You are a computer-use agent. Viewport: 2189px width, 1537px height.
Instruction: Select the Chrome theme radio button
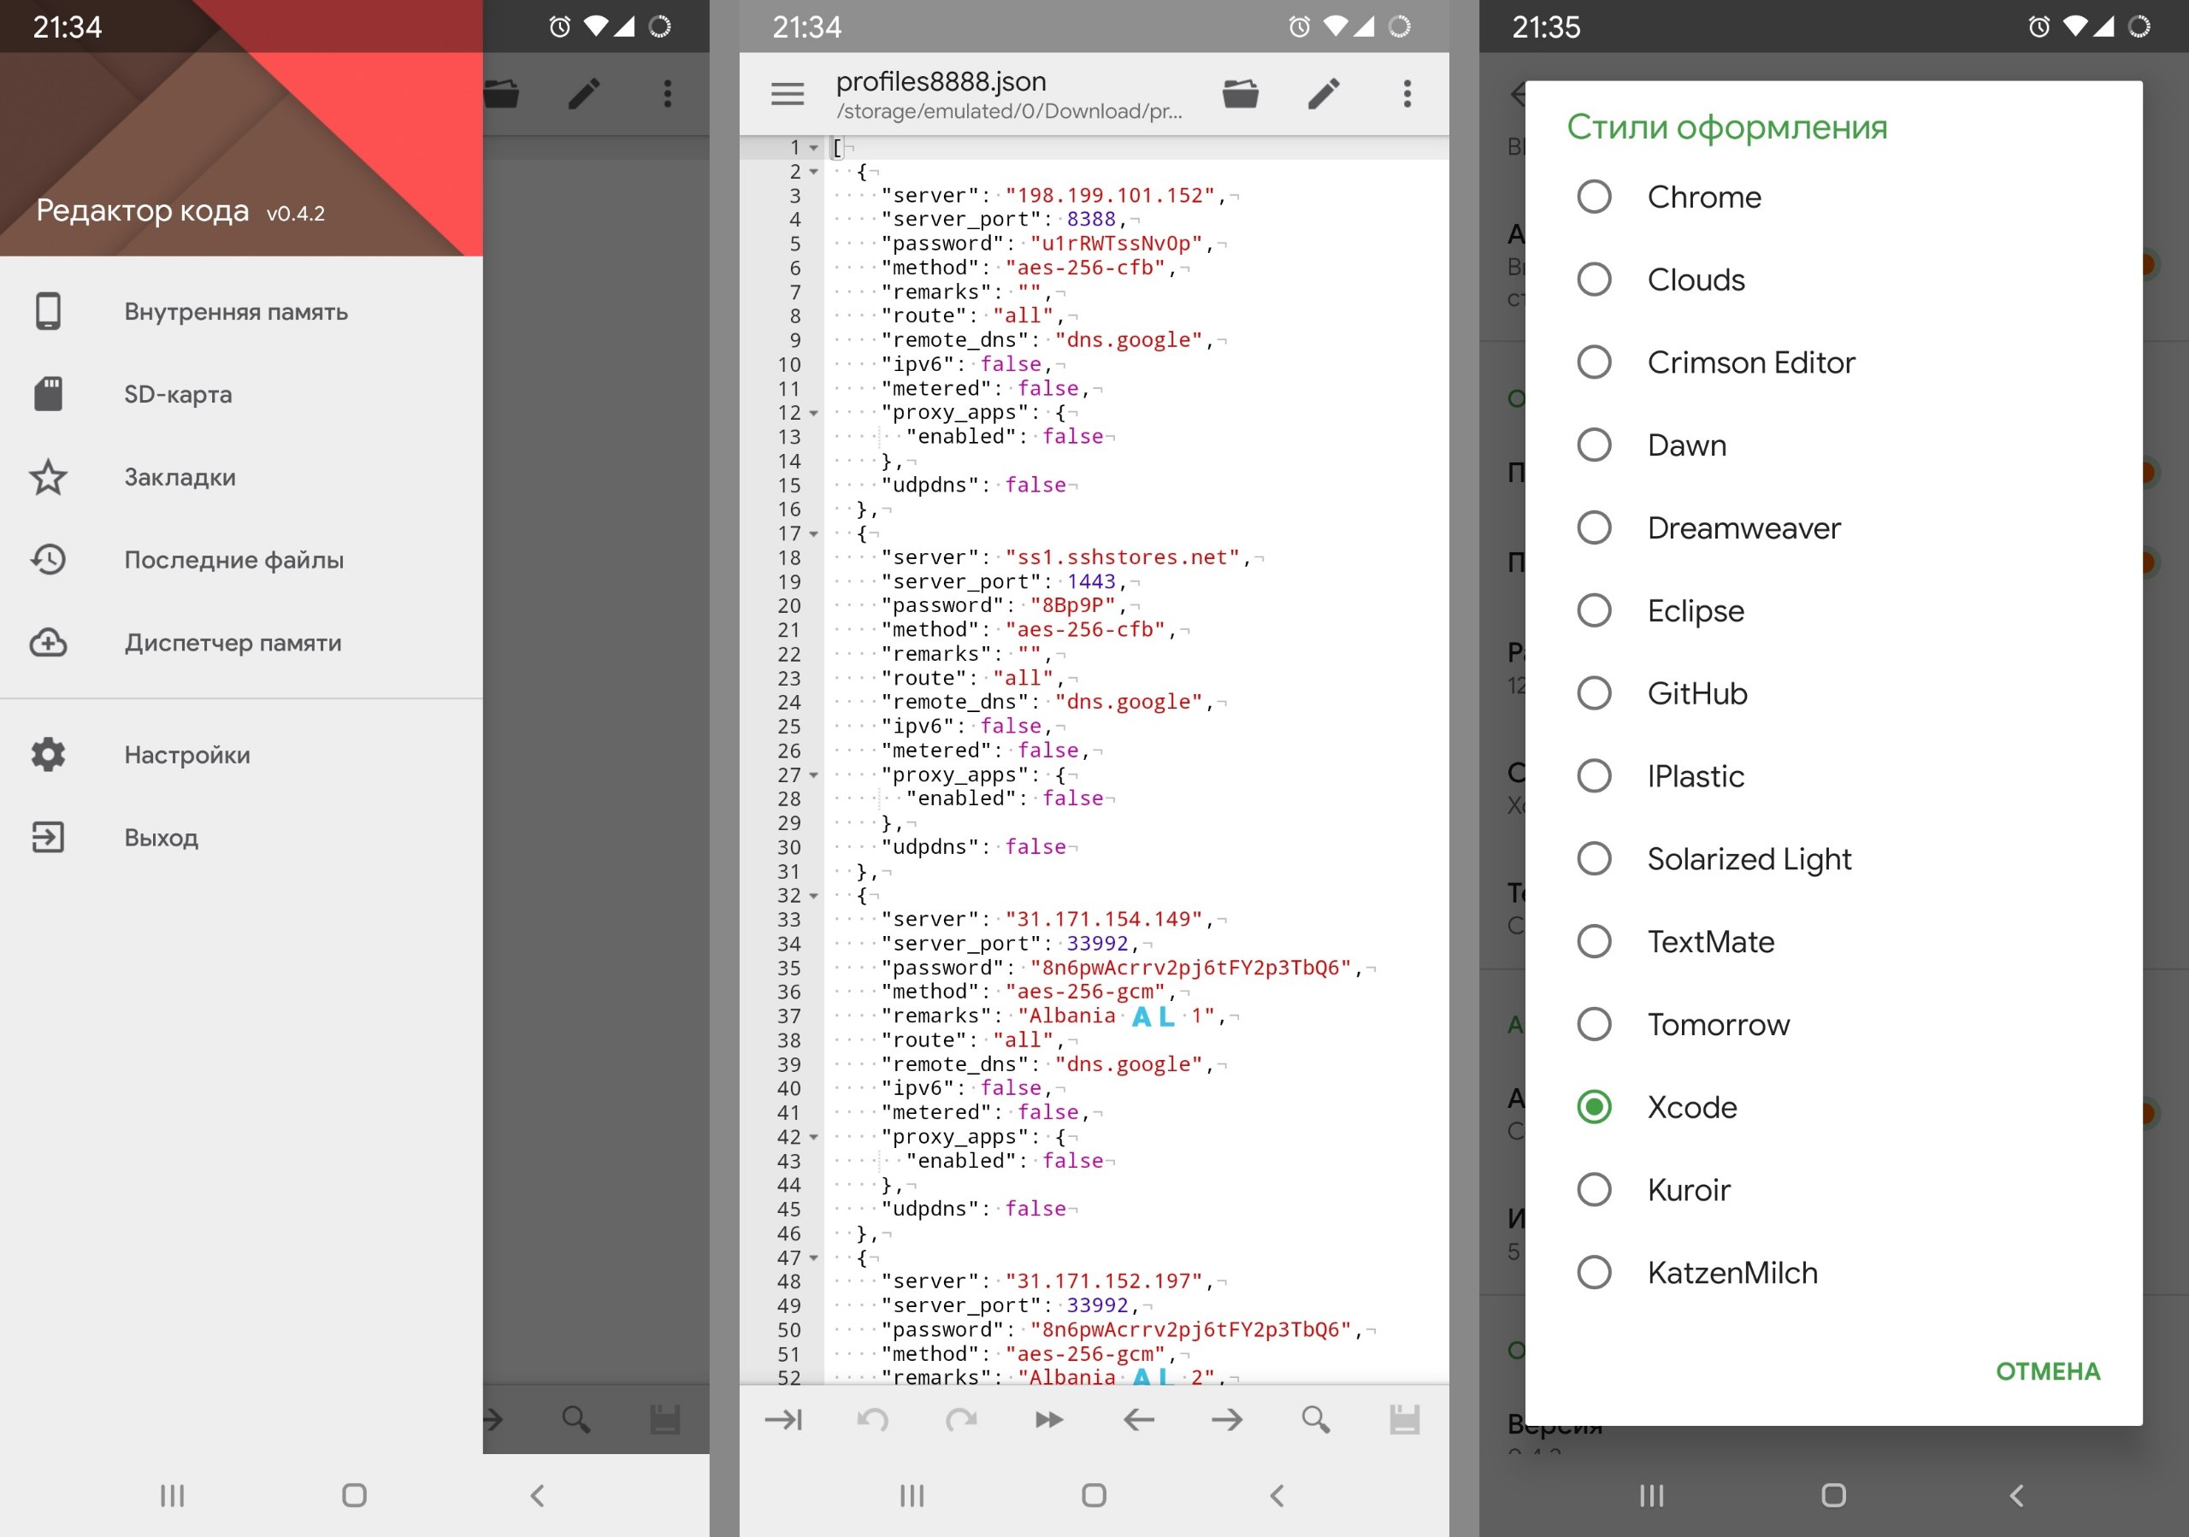click(x=1594, y=197)
